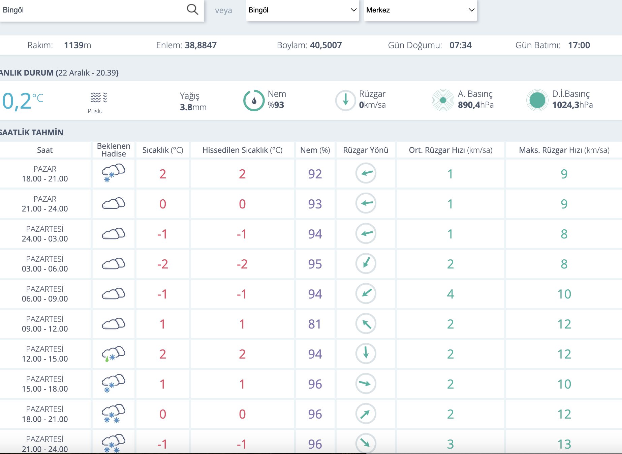Click sleet icon for PAZARTESİ 12.00 - 15.00
This screenshot has height=454, width=622.
point(113,354)
